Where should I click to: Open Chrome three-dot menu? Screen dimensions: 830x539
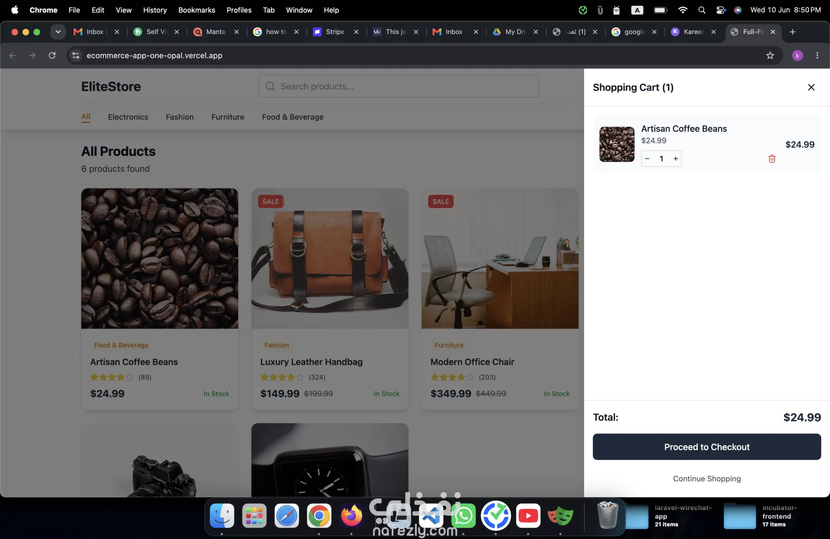click(817, 55)
